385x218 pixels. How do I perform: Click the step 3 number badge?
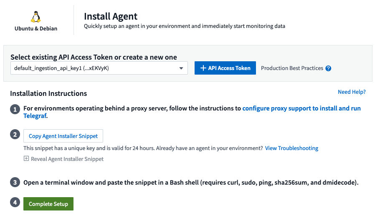click(x=15, y=183)
